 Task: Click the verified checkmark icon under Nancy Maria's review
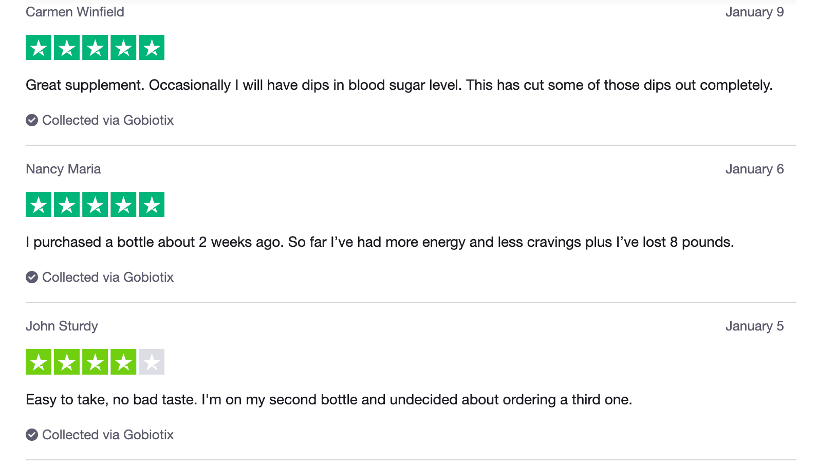pyautogui.click(x=32, y=277)
